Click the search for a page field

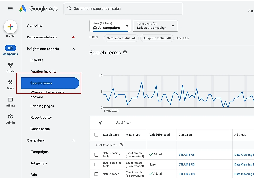click(x=123, y=8)
